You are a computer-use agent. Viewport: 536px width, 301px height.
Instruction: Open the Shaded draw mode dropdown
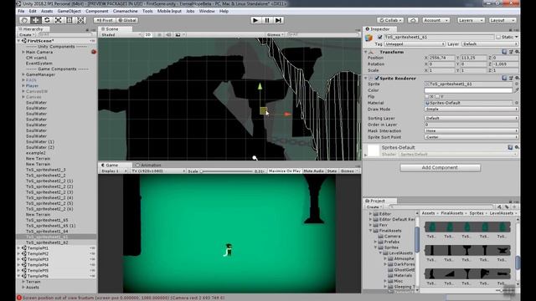(121, 35)
